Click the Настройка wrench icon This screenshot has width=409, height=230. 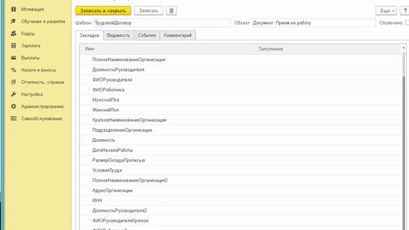click(13, 94)
